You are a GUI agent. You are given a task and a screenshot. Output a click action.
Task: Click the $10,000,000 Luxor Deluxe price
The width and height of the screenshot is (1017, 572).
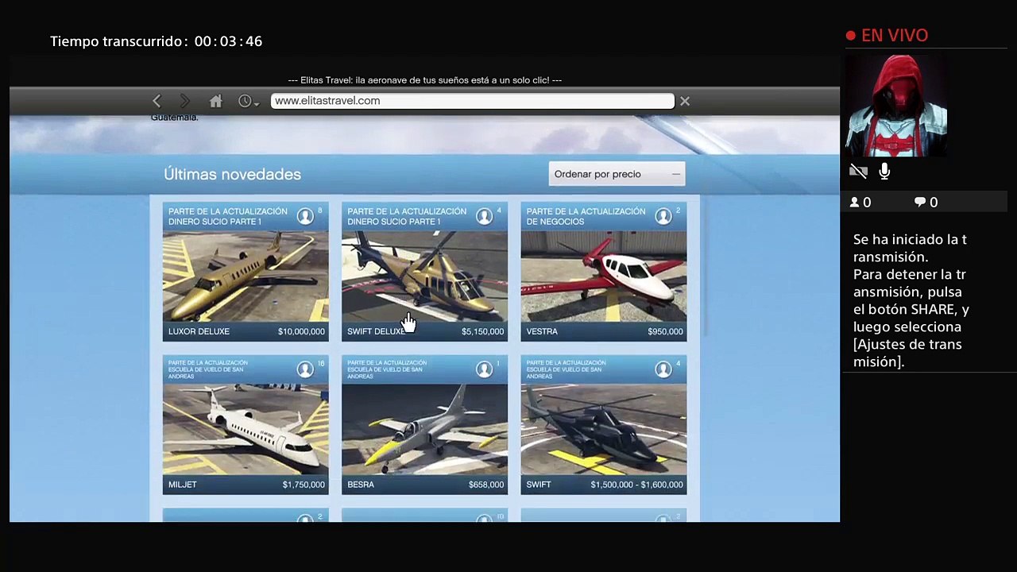301,331
